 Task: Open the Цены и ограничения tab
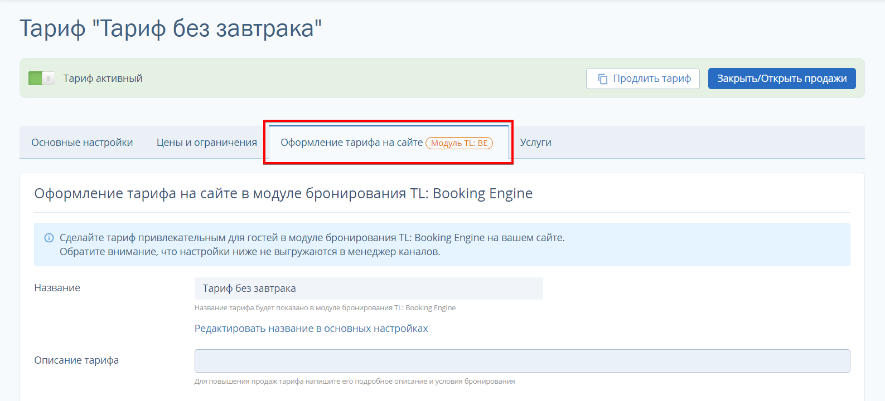[207, 143]
